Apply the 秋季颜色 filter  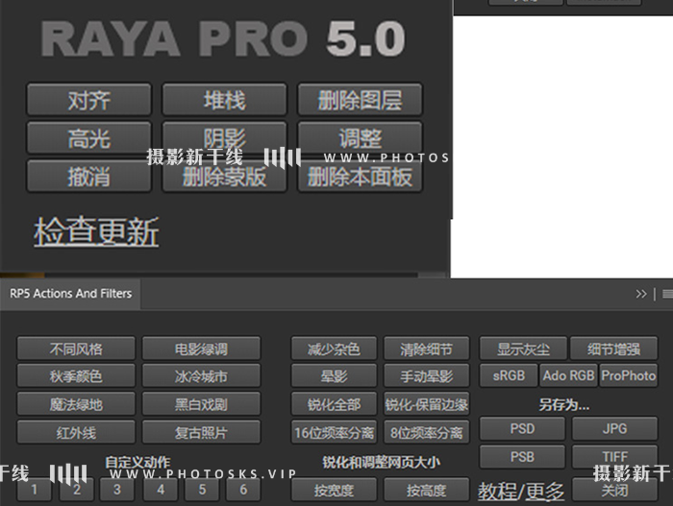pos(76,376)
